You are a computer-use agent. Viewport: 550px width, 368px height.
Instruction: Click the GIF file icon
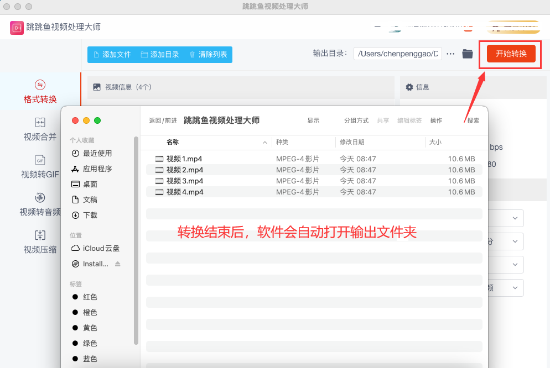[40, 160]
